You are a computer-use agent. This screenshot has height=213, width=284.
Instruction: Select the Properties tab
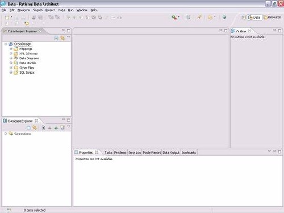86,153
